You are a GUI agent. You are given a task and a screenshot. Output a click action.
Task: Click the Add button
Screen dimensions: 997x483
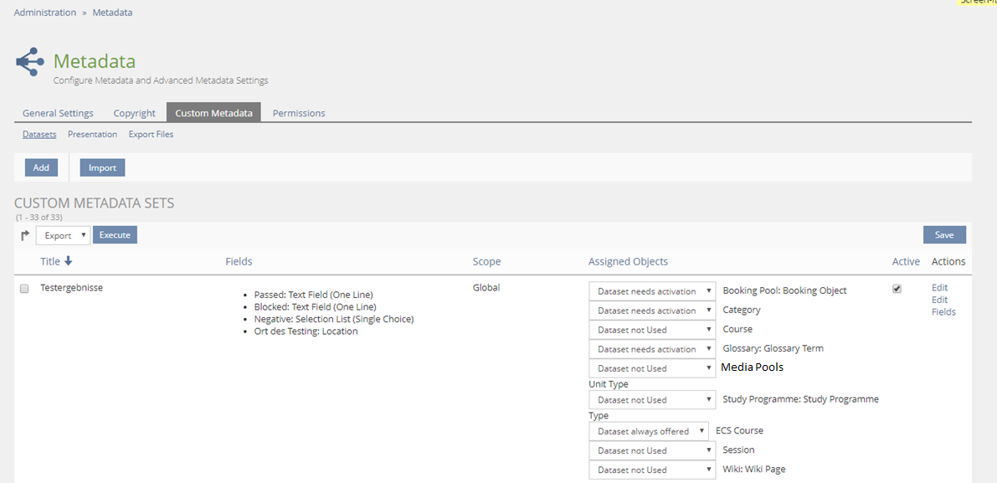[x=41, y=167]
